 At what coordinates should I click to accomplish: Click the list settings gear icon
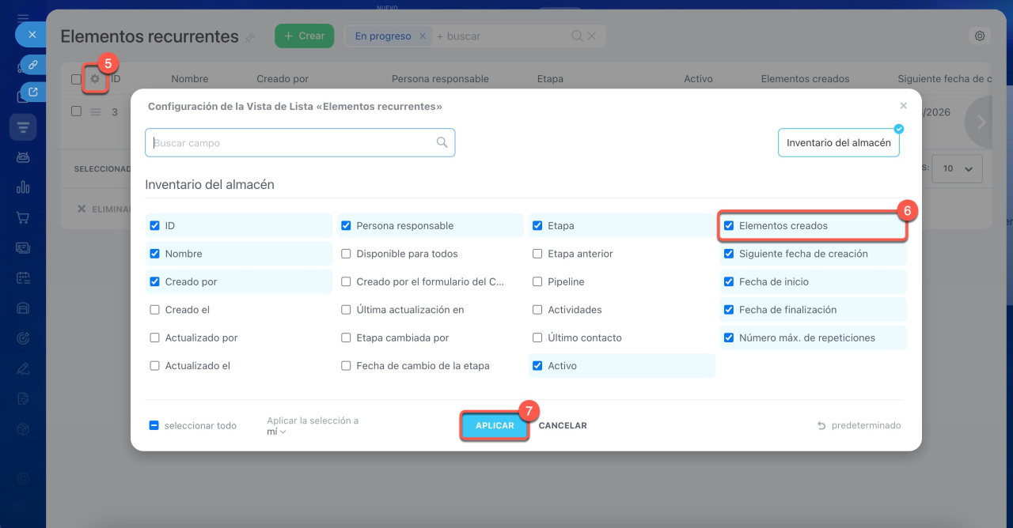[96, 79]
